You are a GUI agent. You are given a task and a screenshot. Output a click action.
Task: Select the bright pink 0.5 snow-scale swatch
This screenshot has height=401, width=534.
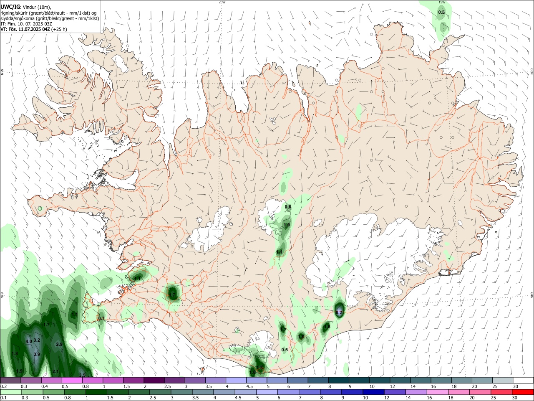click(72, 381)
